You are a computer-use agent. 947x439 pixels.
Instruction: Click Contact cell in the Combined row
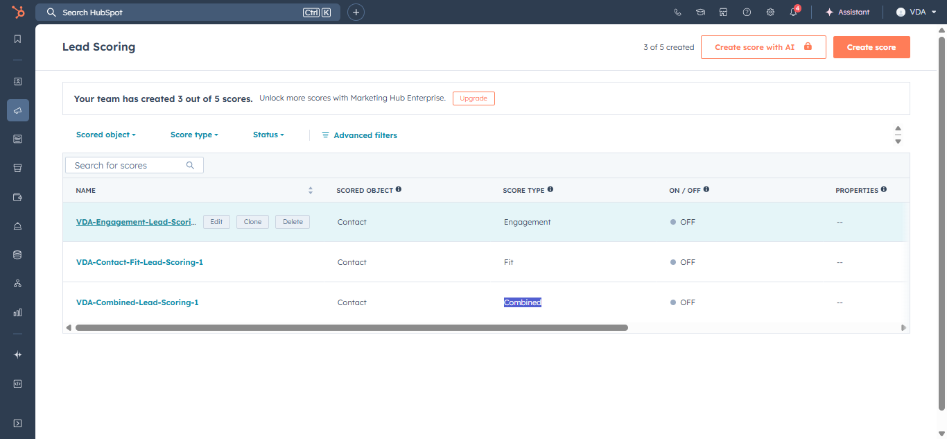[351, 302]
